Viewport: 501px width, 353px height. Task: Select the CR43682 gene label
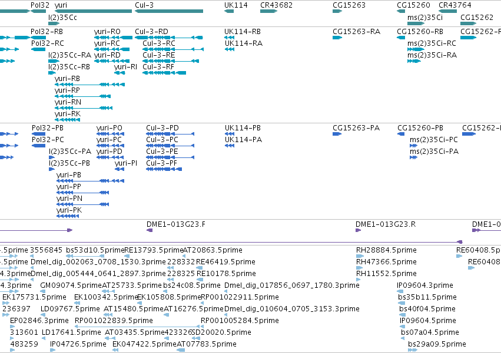[276, 5]
